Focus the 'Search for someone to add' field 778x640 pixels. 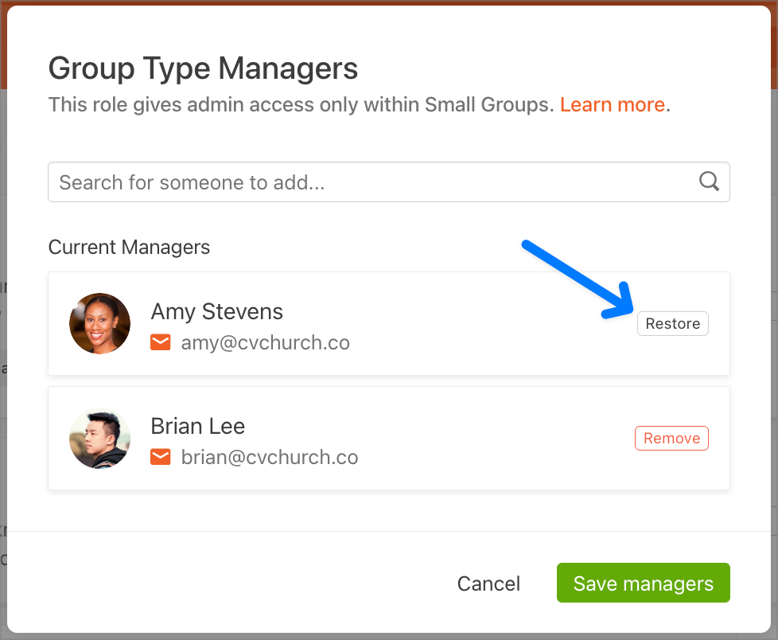[388, 181]
